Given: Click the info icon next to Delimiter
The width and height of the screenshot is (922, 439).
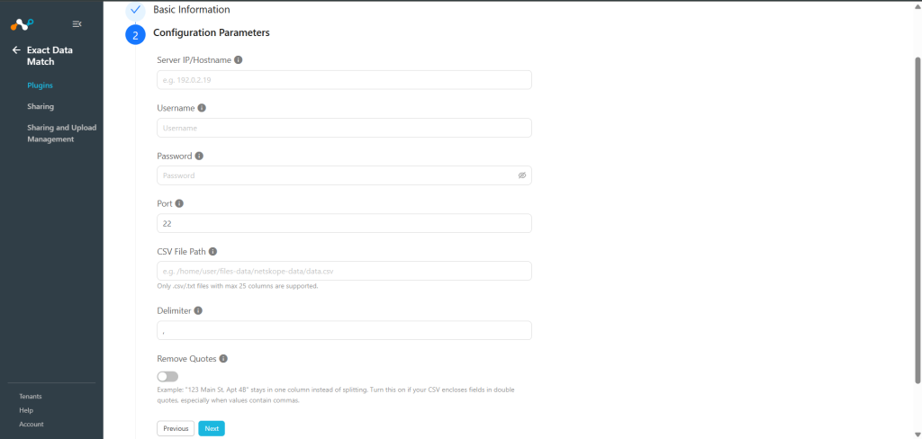Looking at the screenshot, I should click(x=198, y=311).
